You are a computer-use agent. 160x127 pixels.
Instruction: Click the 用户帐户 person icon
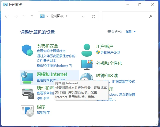87,50
